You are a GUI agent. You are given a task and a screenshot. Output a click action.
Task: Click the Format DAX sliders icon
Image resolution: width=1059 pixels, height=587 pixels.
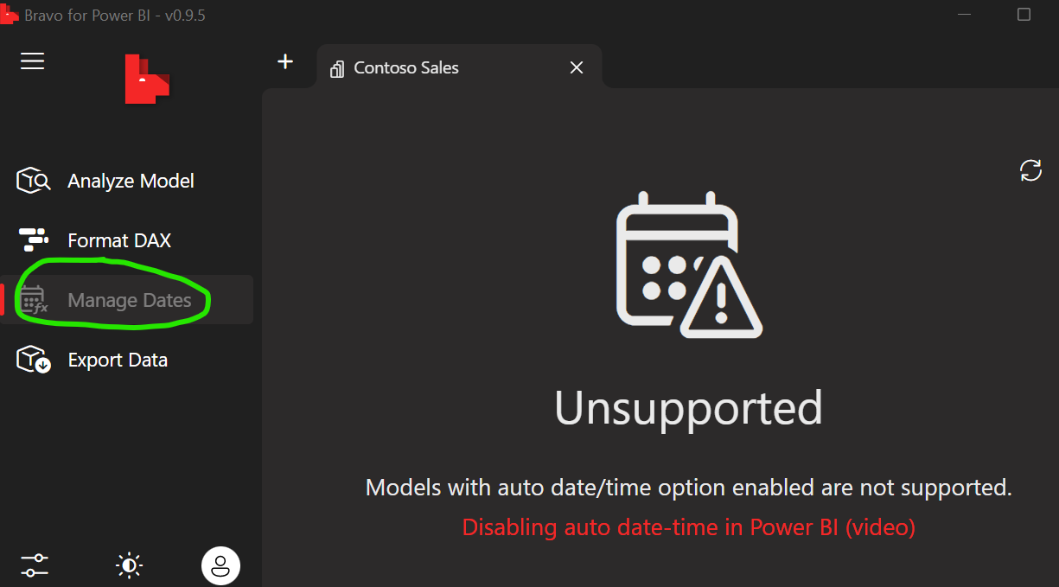pos(33,239)
